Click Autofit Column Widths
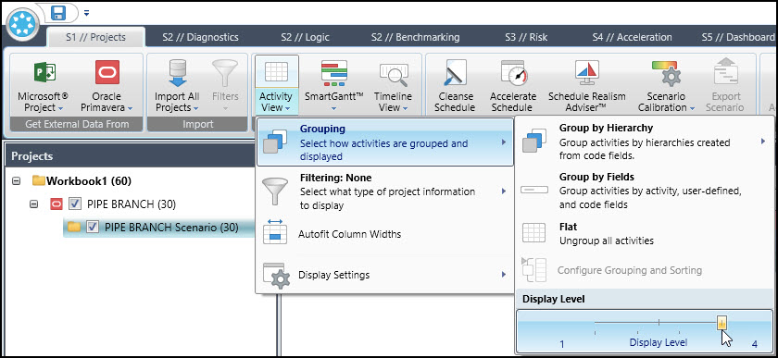778x358 pixels. (x=384, y=233)
